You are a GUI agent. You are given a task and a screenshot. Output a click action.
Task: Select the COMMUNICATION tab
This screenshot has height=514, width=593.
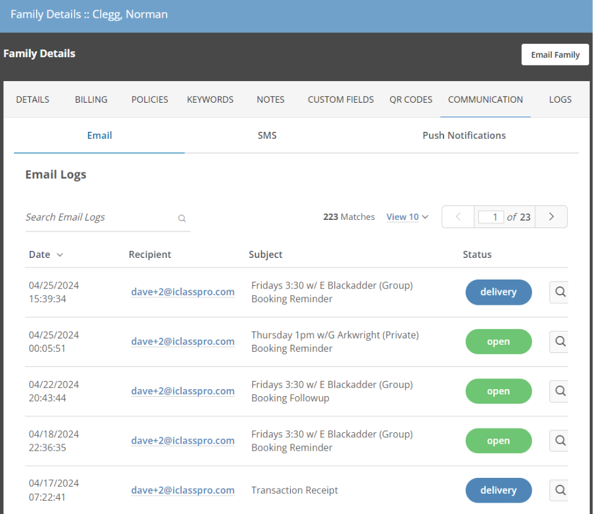(x=485, y=100)
